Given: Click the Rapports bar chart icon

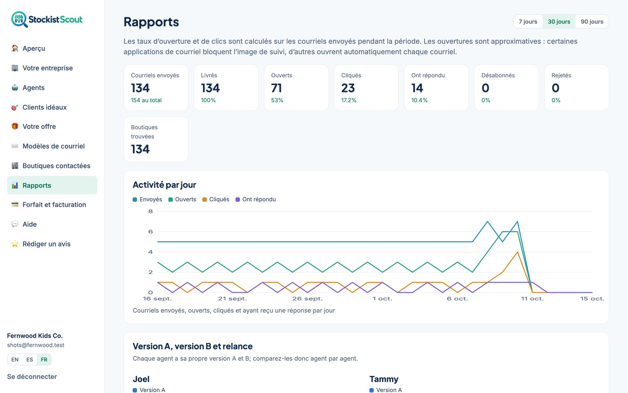Looking at the screenshot, I should [15, 185].
